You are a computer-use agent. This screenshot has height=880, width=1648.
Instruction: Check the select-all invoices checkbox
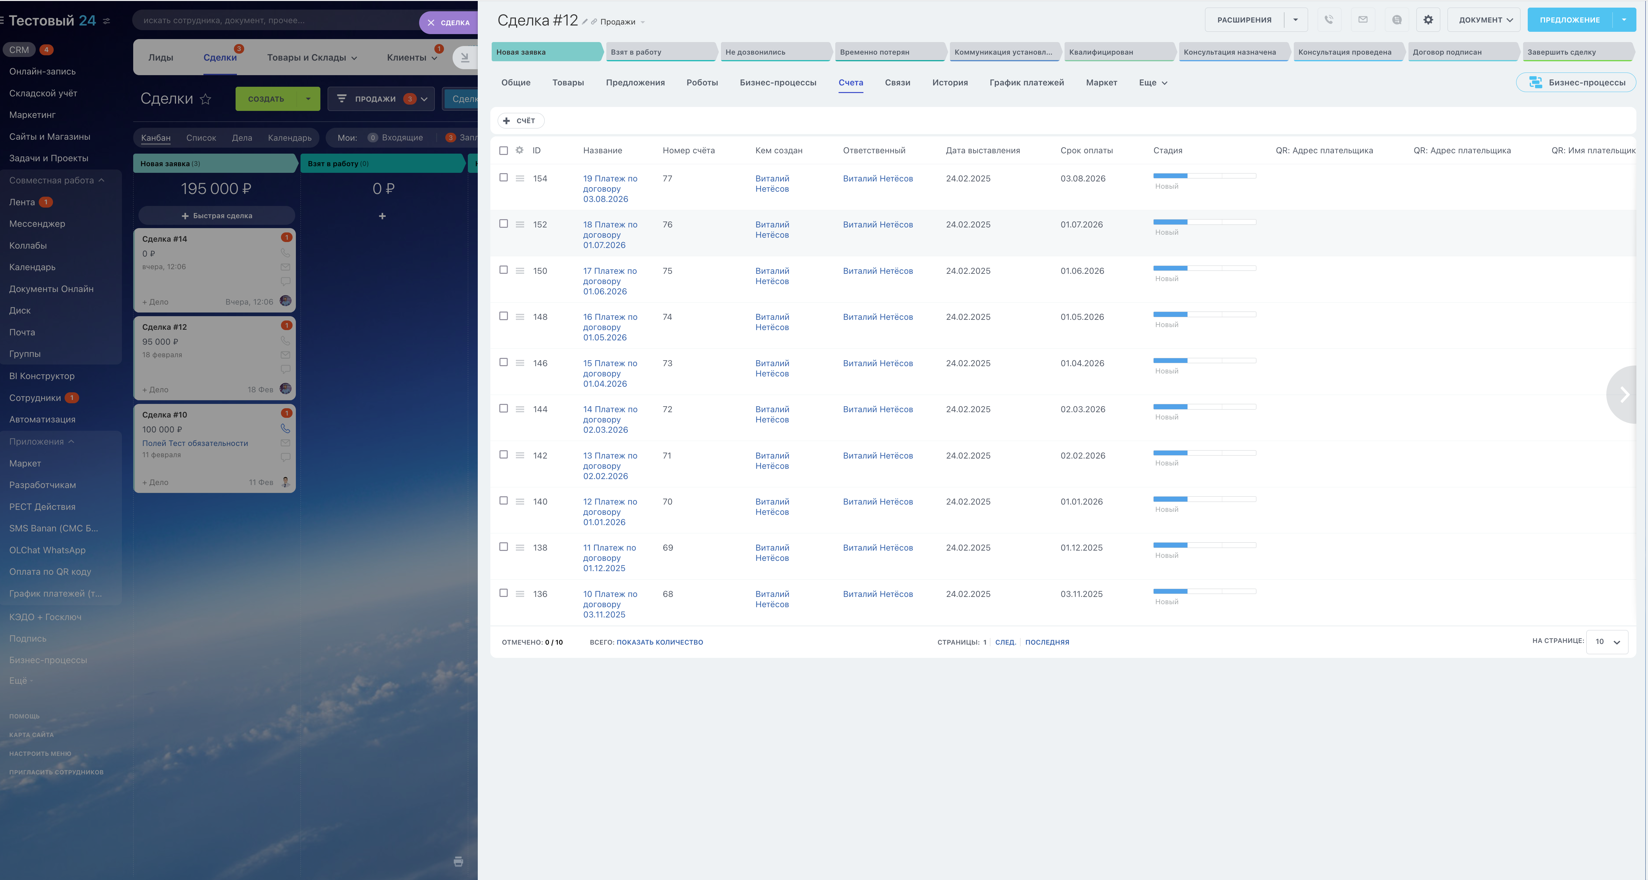click(504, 151)
